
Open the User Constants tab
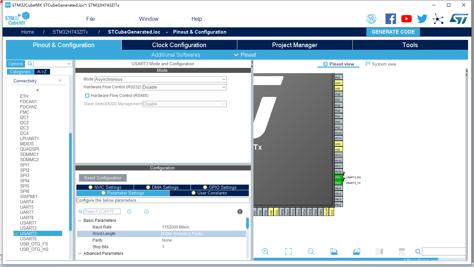(209, 193)
